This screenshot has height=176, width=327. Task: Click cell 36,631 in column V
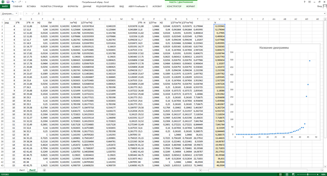(220, 158)
